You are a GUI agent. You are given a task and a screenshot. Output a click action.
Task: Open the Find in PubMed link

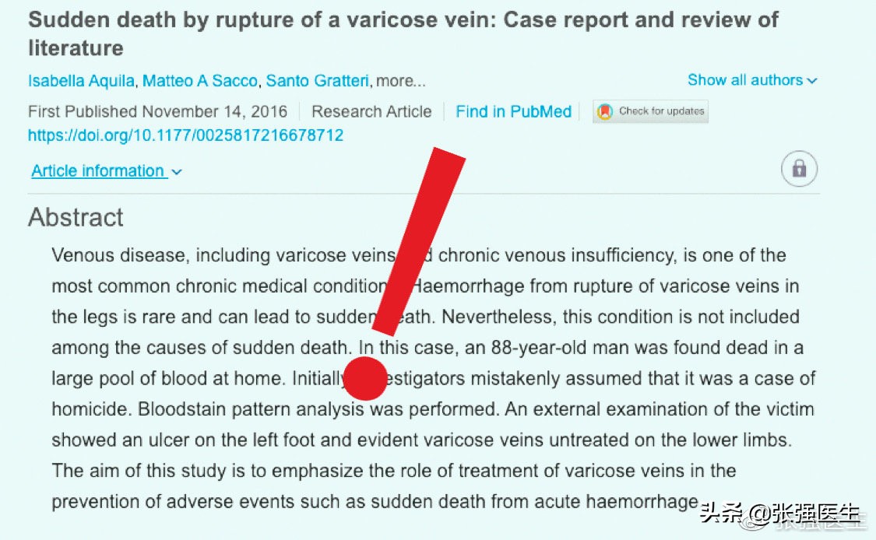tap(513, 111)
